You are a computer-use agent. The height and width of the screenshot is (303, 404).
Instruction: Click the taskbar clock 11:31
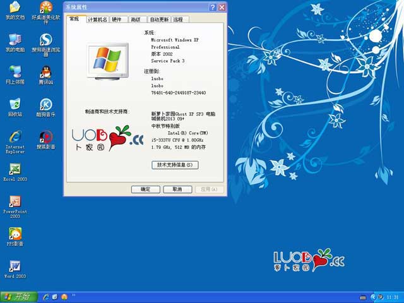pos(393,297)
